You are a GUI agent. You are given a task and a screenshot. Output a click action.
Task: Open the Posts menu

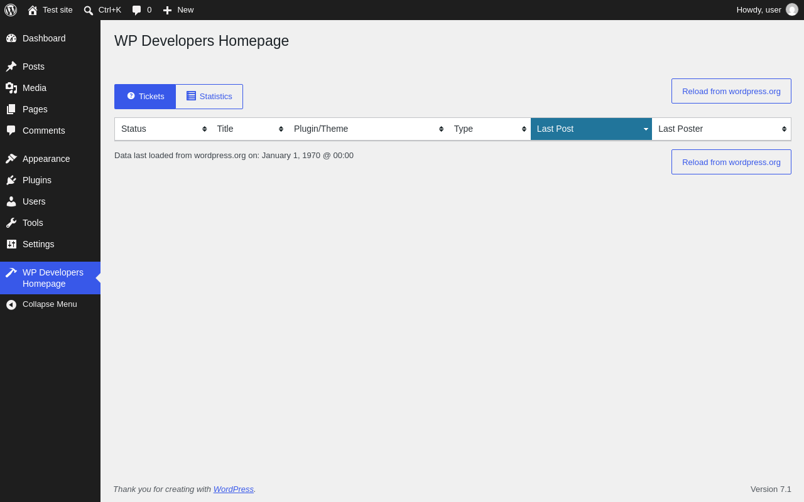pos(50,67)
